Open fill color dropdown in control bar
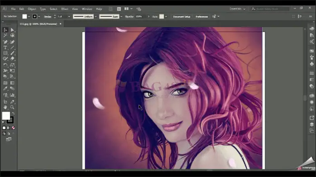The width and height of the screenshot is (316, 177). tap(29, 16)
